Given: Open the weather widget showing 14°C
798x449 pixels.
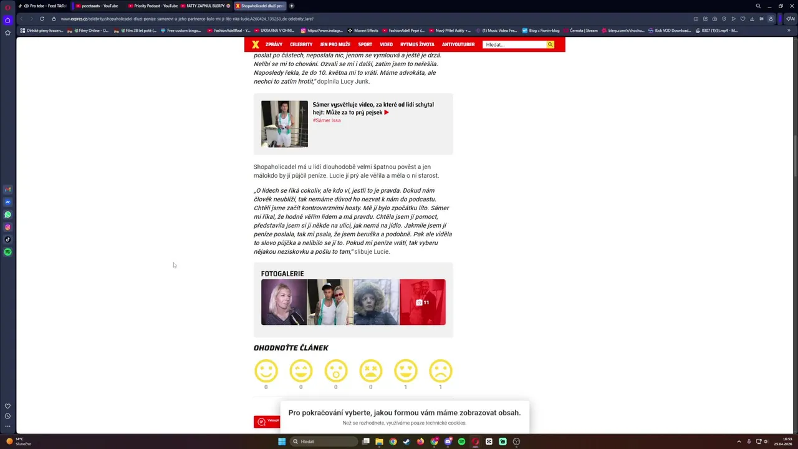Looking at the screenshot, I should click(19, 442).
